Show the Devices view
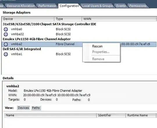 tap(24, 108)
